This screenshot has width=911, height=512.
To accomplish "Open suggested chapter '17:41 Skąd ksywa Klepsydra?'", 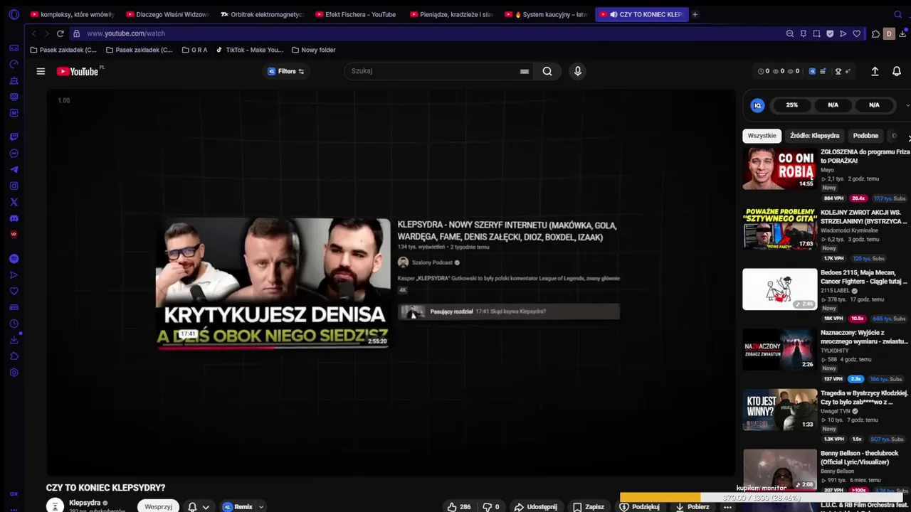I will tap(508, 311).
